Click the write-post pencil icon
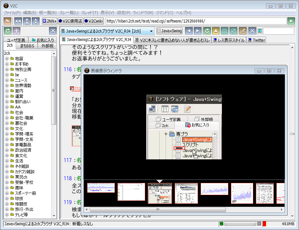299x230 pixels. (x=242, y=31)
